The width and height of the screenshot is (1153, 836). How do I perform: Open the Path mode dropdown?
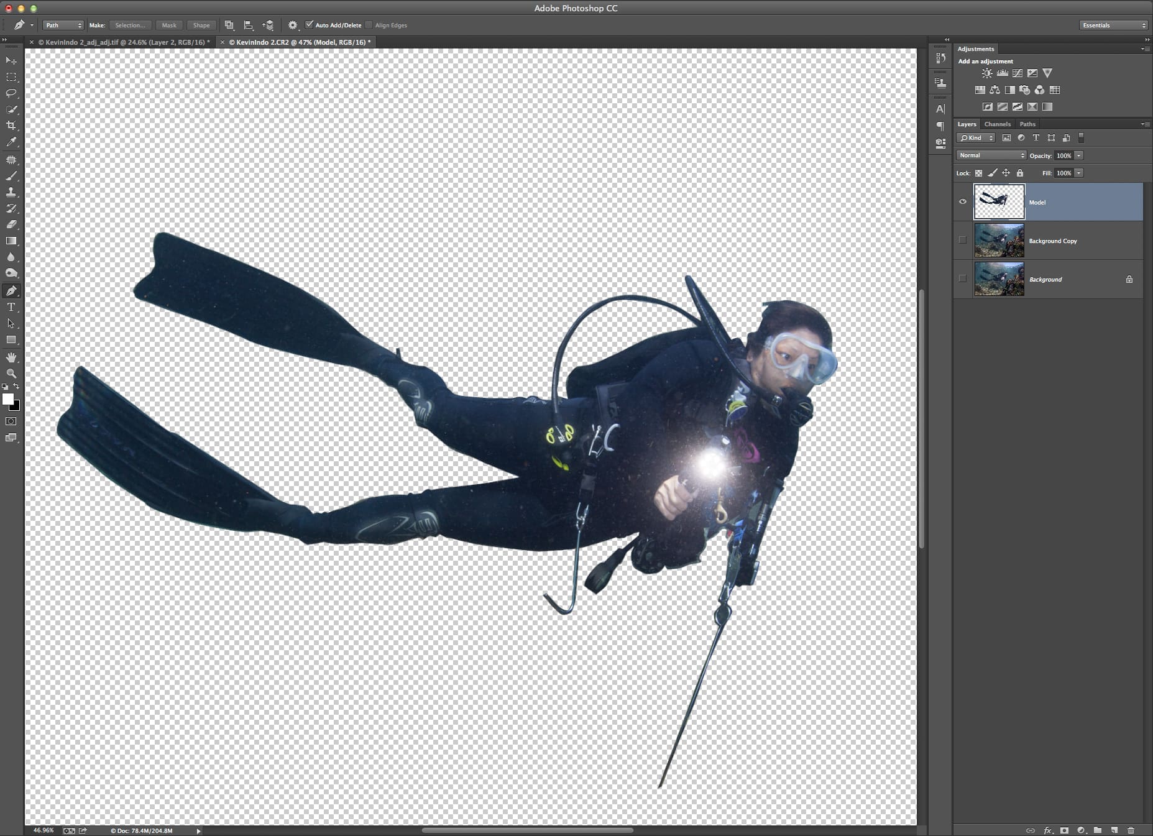click(63, 25)
